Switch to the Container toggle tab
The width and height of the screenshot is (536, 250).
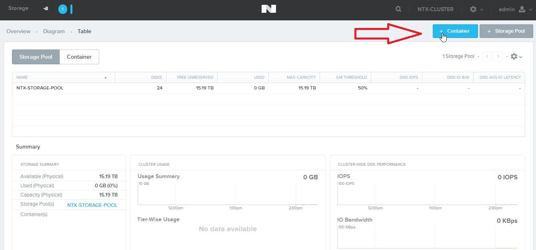(x=79, y=57)
